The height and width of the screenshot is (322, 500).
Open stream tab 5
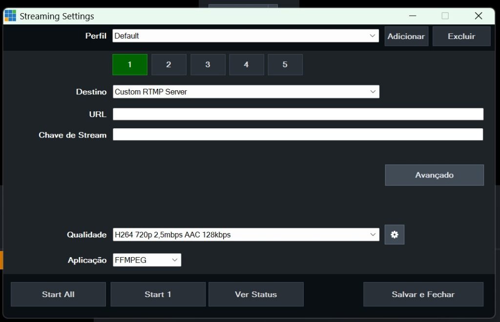(285, 64)
